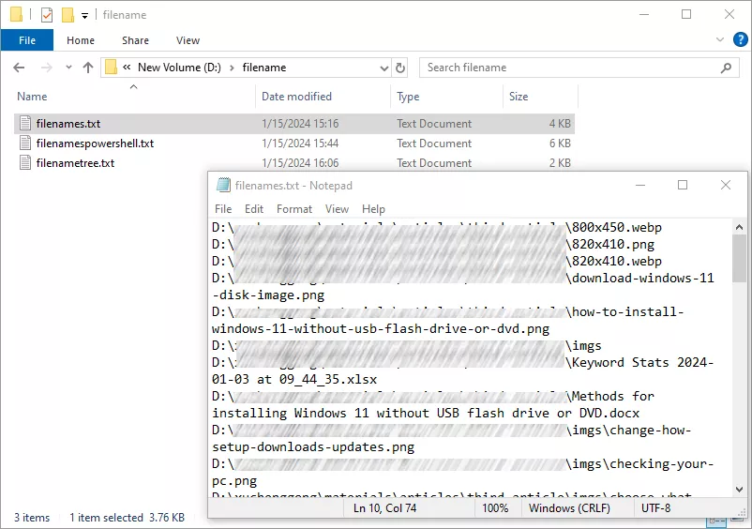Viewport: 752px width, 529px height.
Task: Open the File tab in Explorer
Action: (27, 40)
